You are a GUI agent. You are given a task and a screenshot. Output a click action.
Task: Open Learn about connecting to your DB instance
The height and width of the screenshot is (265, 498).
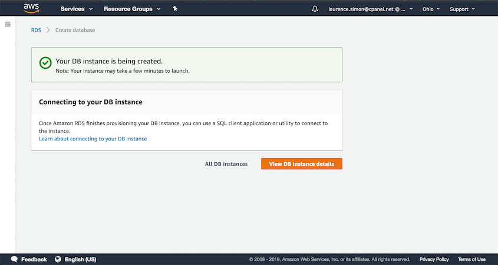pyautogui.click(x=93, y=139)
